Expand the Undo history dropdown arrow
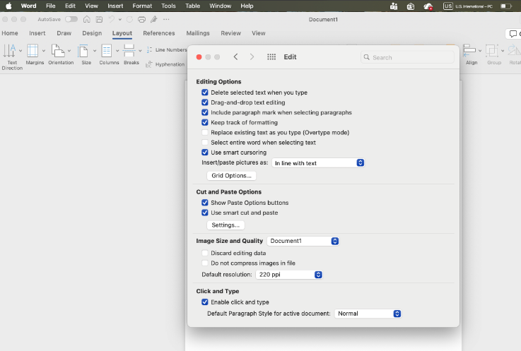The width and height of the screenshot is (521, 351). click(120, 19)
